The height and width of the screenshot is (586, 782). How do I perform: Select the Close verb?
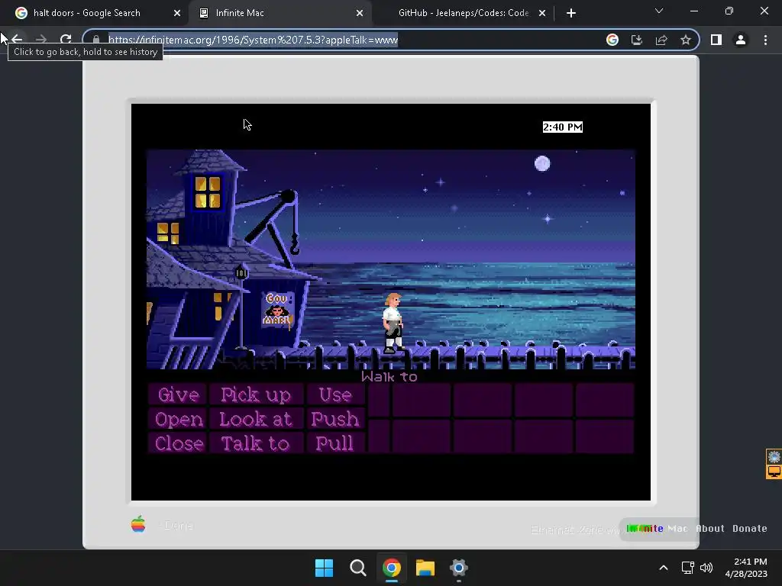tap(178, 443)
